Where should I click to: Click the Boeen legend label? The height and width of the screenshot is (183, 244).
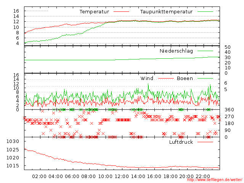point(185,78)
